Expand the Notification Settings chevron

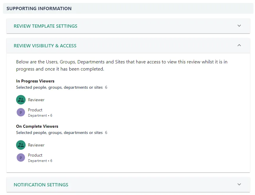(239, 184)
